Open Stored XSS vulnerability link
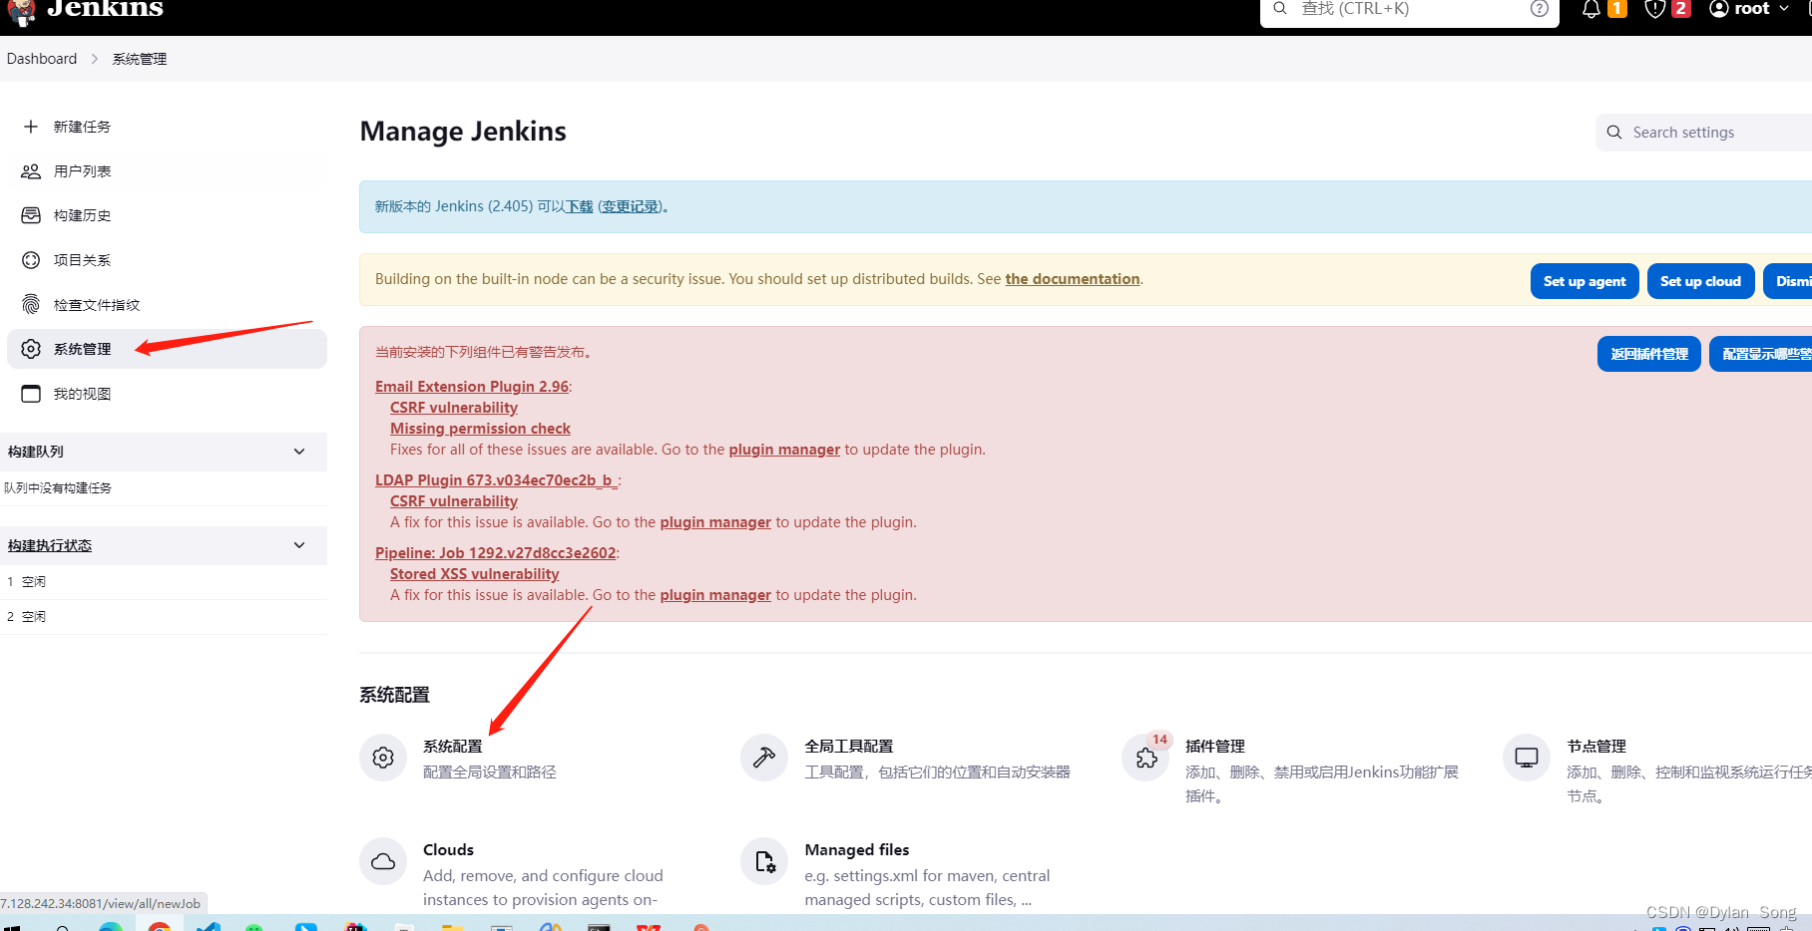 [474, 574]
